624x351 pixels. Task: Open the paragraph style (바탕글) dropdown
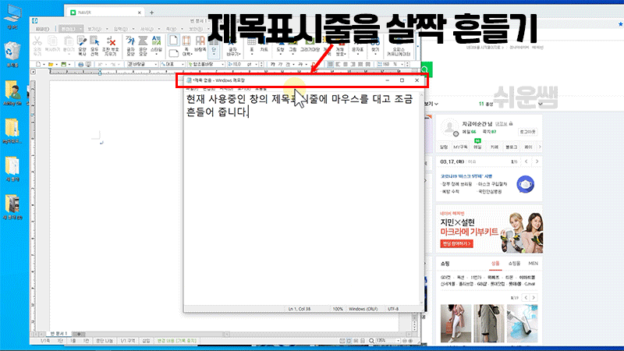click(x=142, y=64)
